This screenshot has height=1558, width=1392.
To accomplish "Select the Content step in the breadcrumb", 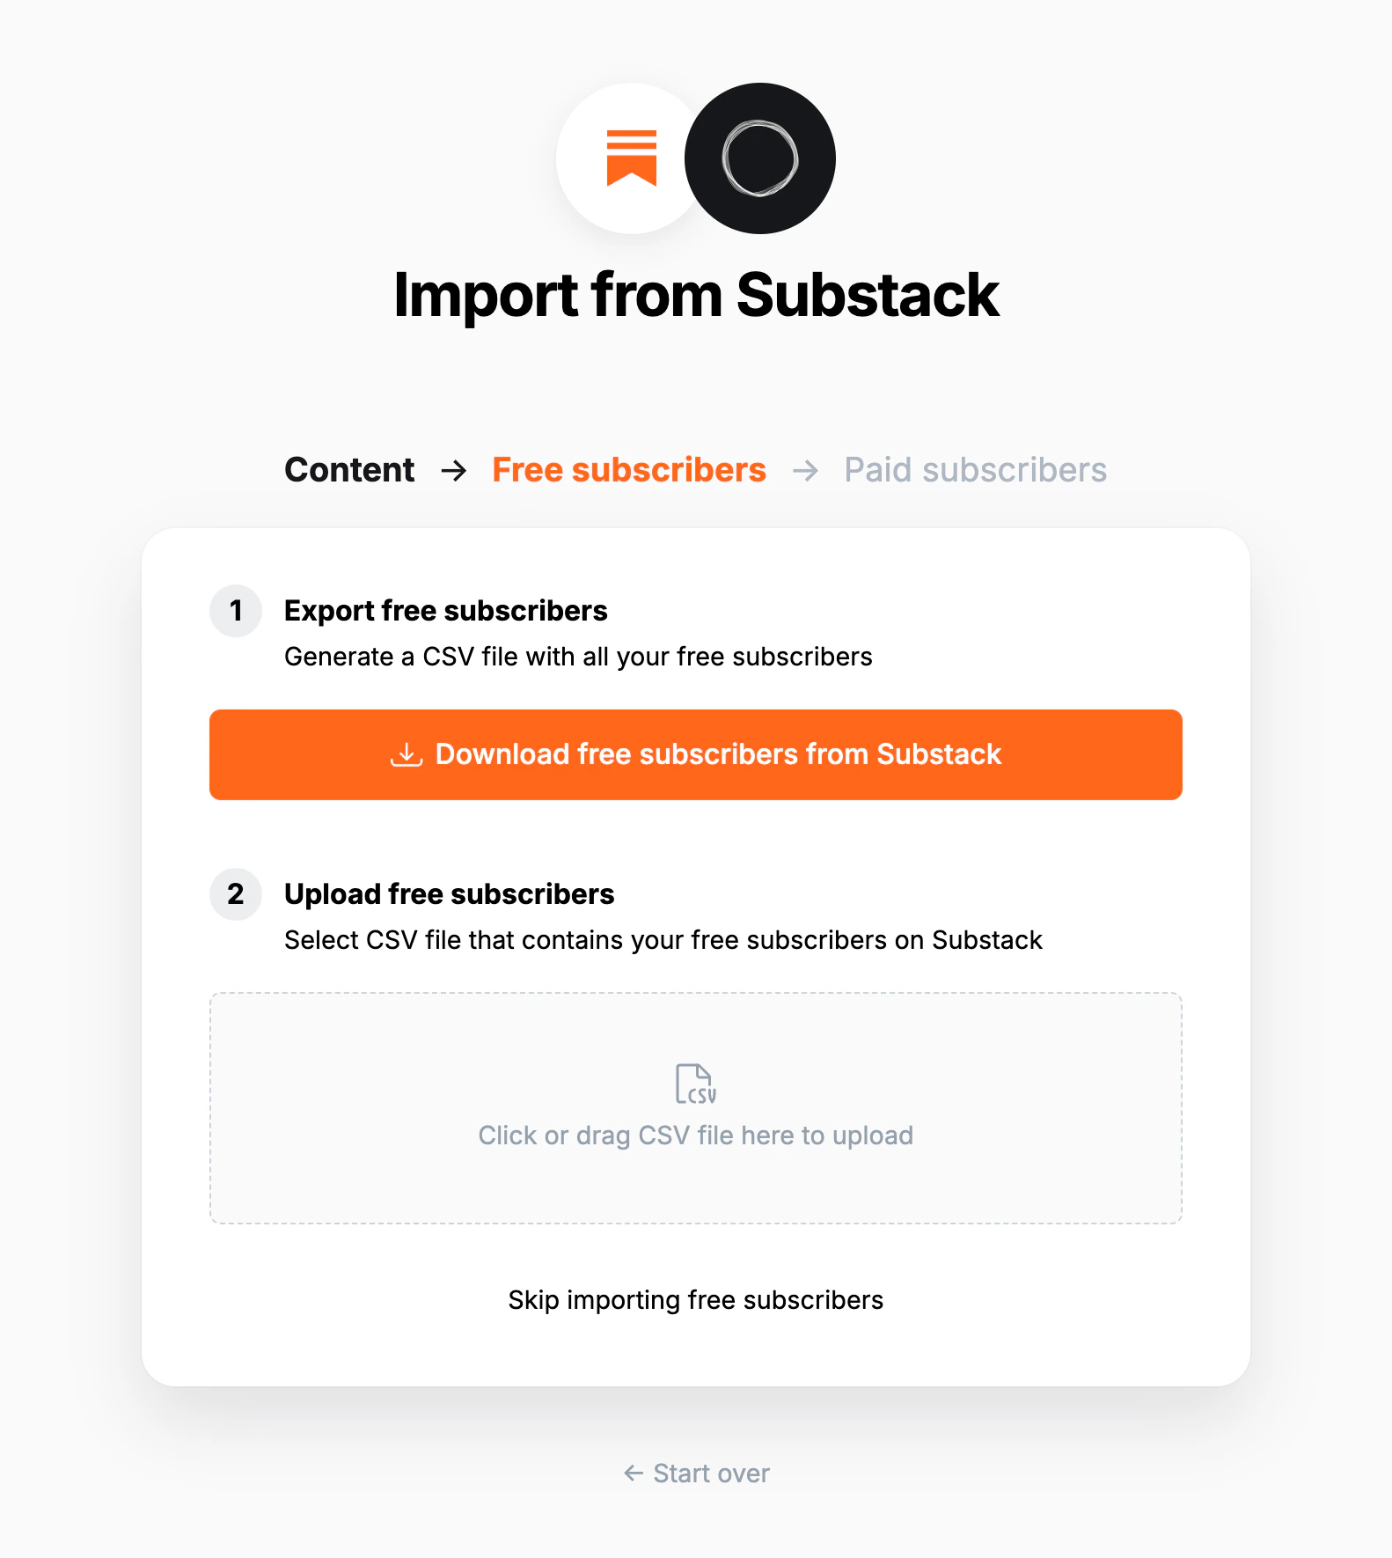I will pyautogui.click(x=349, y=470).
